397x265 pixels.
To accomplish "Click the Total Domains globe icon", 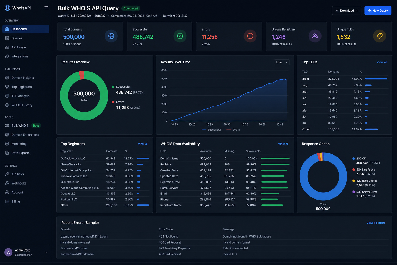I will 111,36.
